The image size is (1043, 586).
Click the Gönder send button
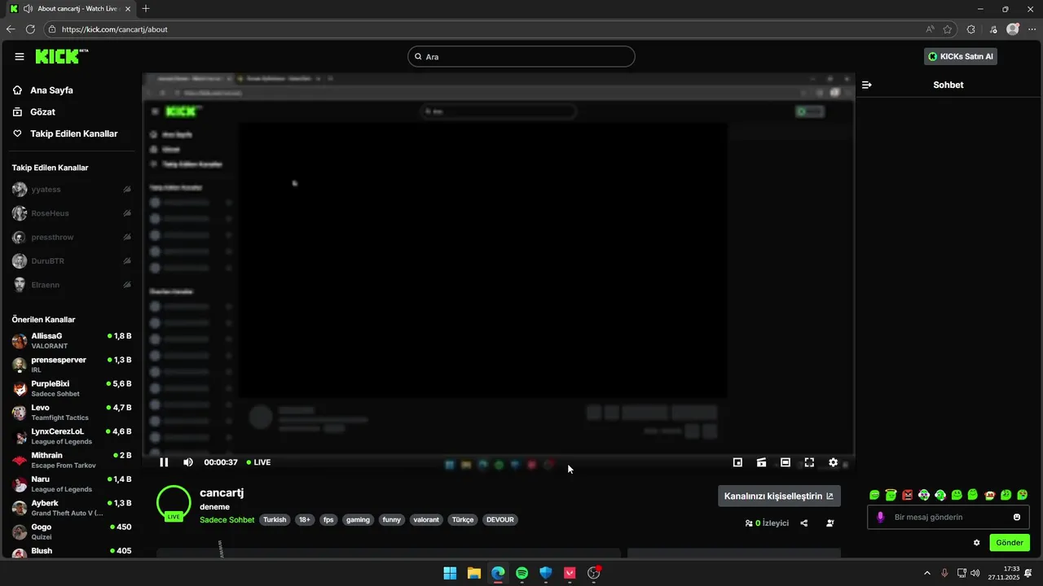1010,543
